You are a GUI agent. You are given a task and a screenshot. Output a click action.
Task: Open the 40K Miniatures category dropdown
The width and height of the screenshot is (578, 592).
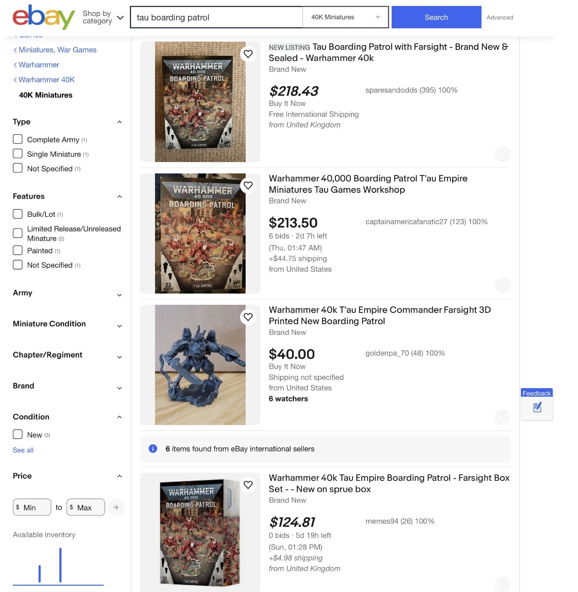click(345, 17)
